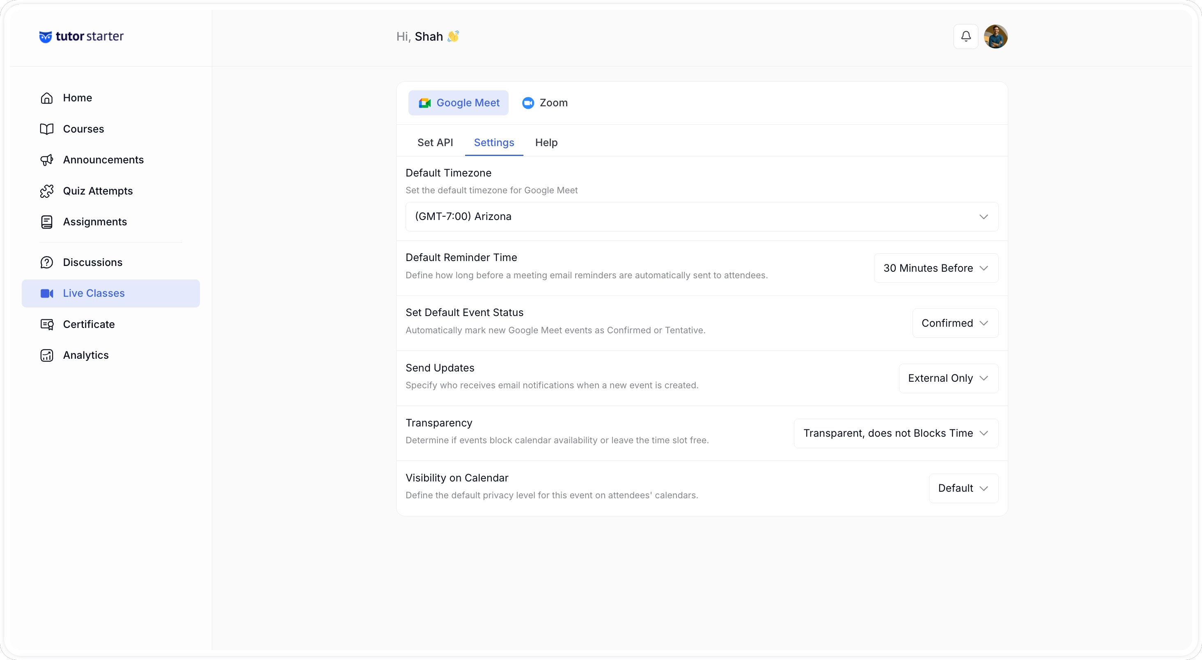
Task: Click the Discussions chat icon
Action: [x=47, y=263]
